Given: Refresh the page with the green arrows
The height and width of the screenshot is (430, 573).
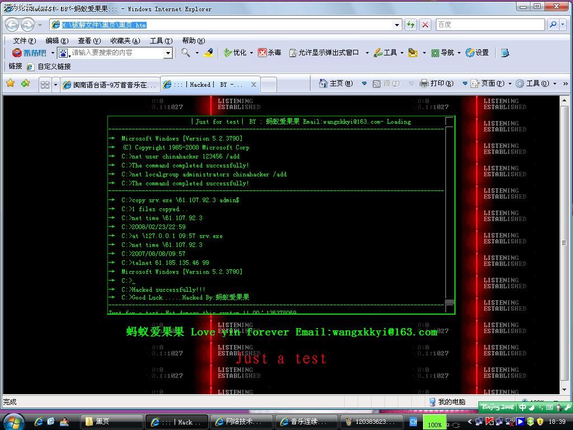Looking at the screenshot, I should [x=411, y=25].
